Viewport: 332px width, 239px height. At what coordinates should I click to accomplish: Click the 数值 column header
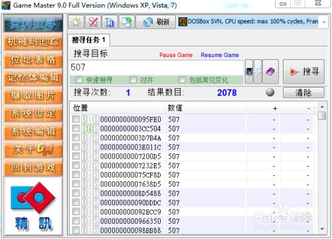[x=206, y=108]
